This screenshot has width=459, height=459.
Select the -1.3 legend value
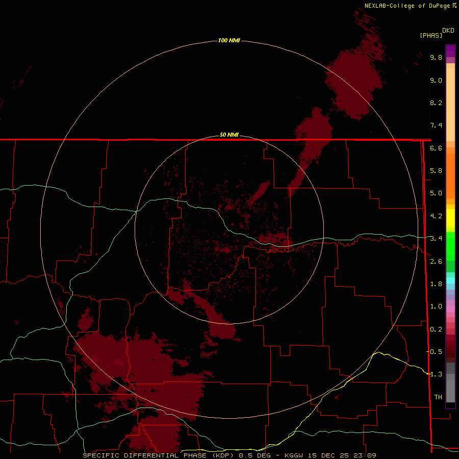(435, 374)
